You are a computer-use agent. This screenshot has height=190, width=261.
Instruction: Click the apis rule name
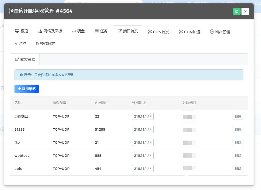coord(18,169)
